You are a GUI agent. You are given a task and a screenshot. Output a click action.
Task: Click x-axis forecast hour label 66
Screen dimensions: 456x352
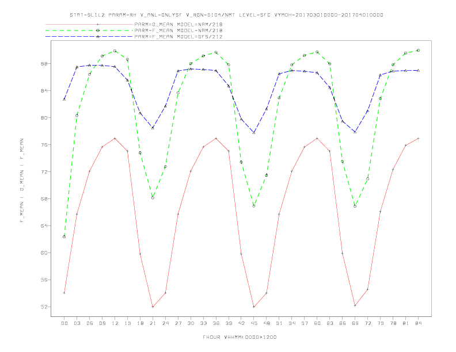[343, 323]
